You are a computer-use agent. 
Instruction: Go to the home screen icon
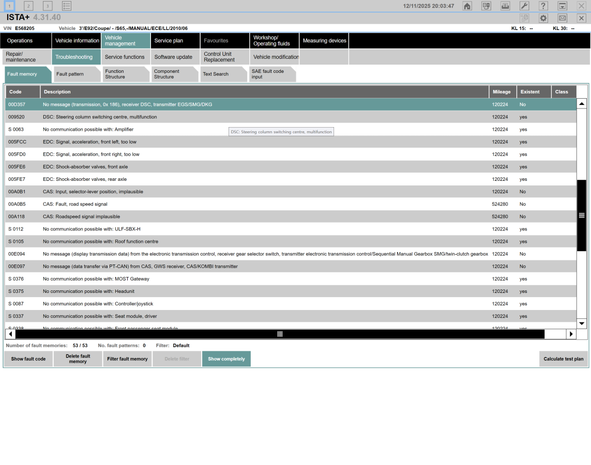click(467, 6)
